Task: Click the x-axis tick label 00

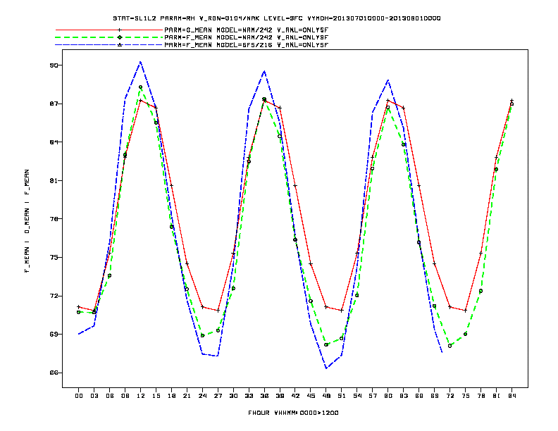Action: (79, 396)
